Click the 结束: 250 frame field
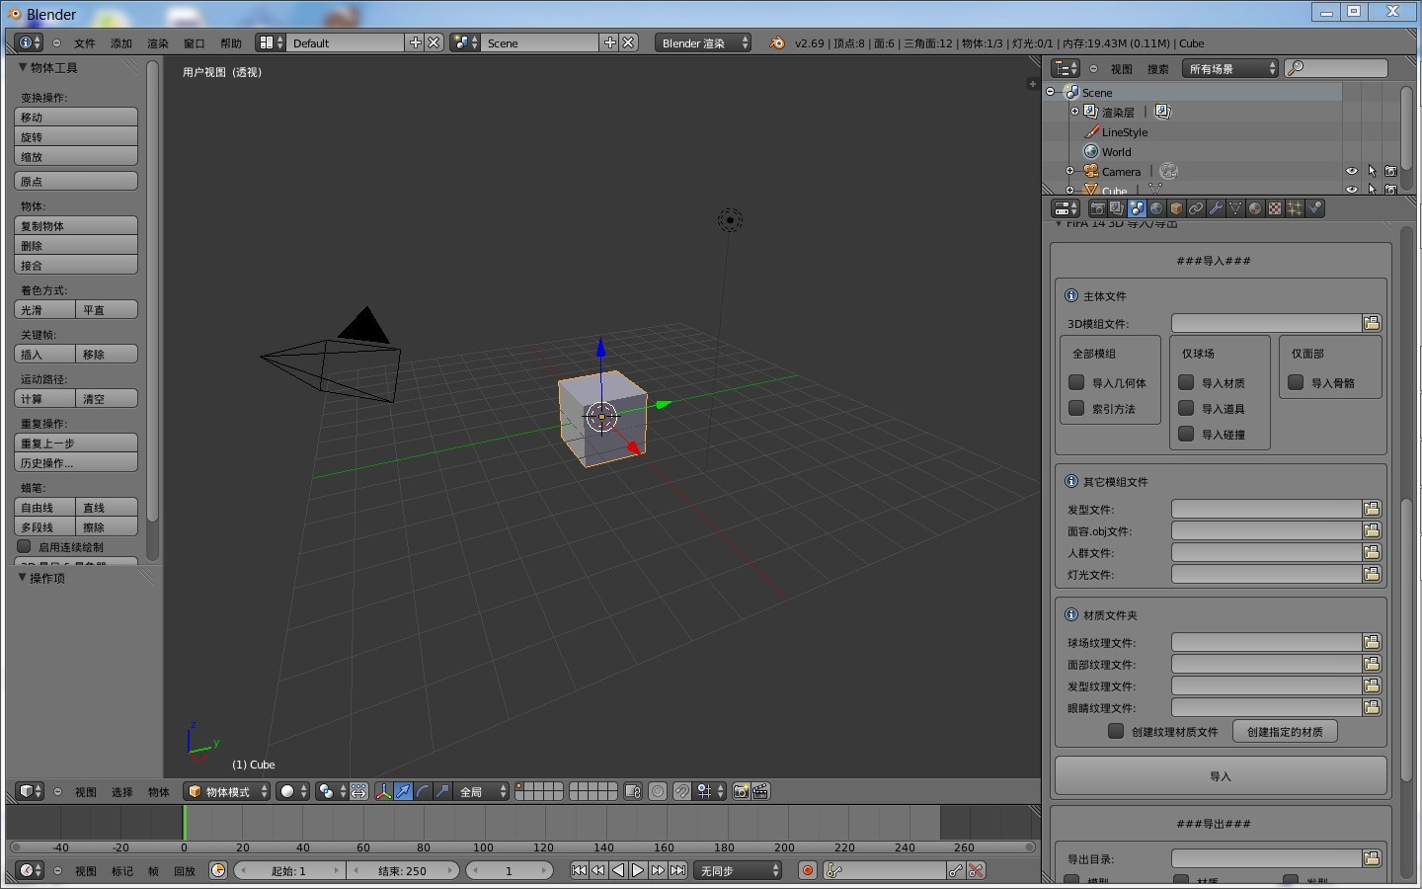 (403, 870)
